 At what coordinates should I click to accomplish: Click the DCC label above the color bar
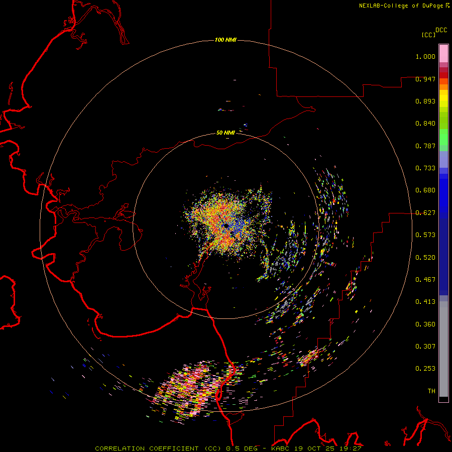click(x=441, y=30)
